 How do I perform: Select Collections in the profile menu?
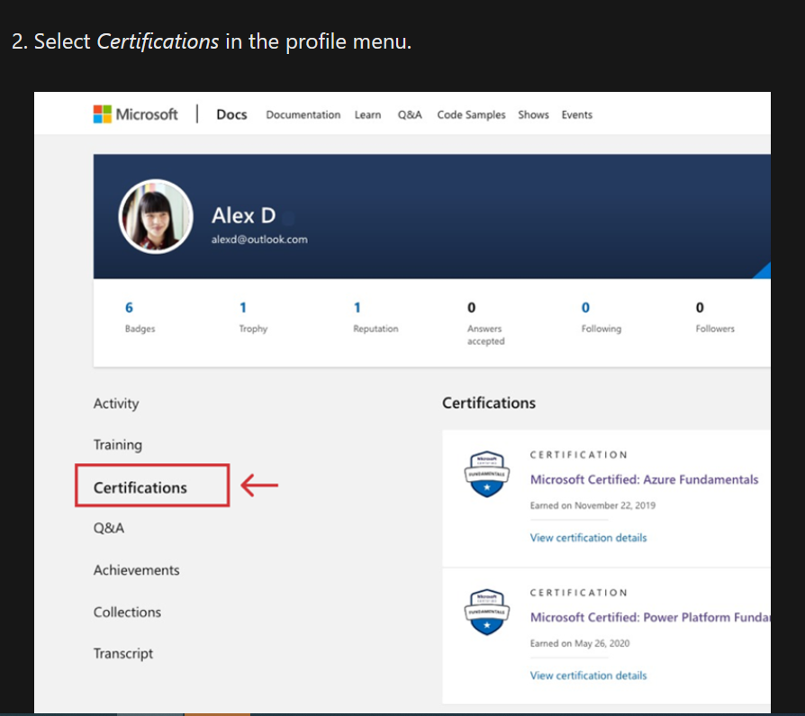[127, 612]
